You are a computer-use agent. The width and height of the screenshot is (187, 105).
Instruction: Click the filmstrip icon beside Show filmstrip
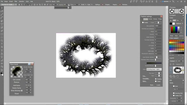[22, 91]
